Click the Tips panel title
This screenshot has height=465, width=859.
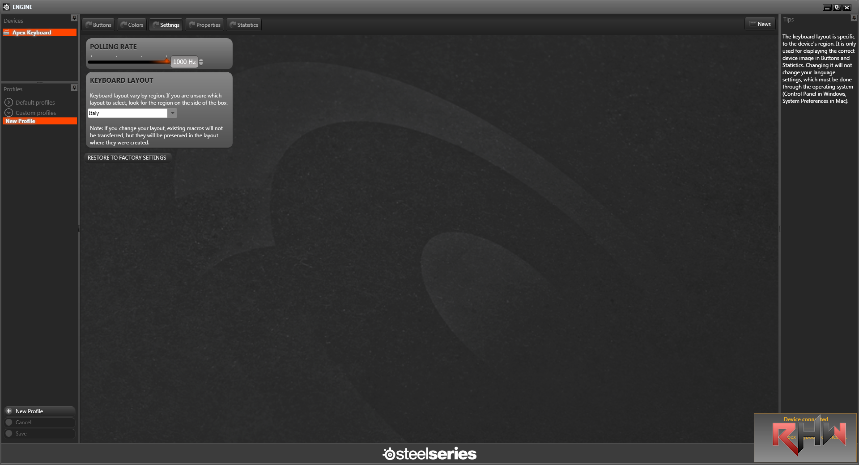(x=788, y=20)
